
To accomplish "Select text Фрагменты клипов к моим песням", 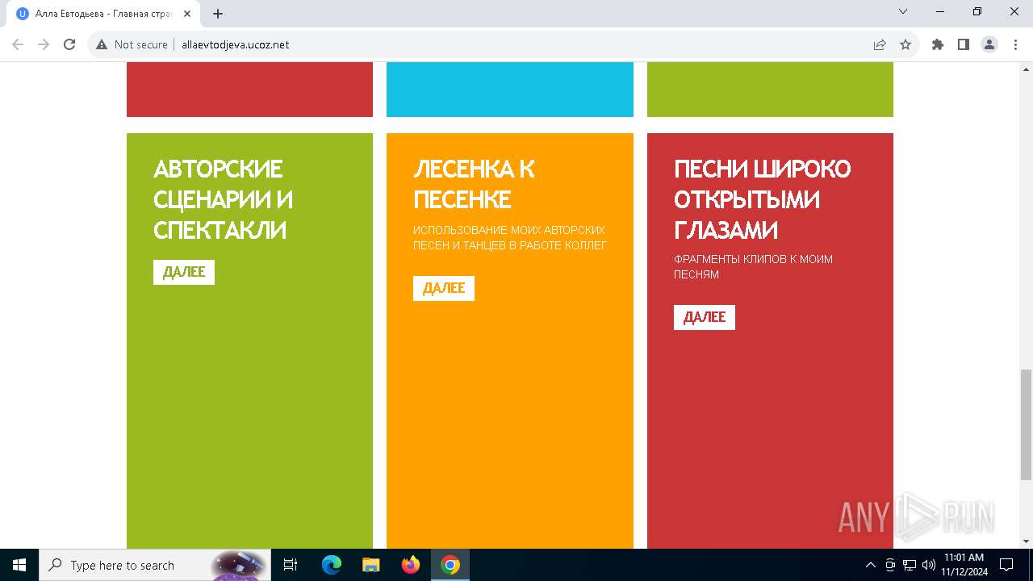I will [x=753, y=266].
